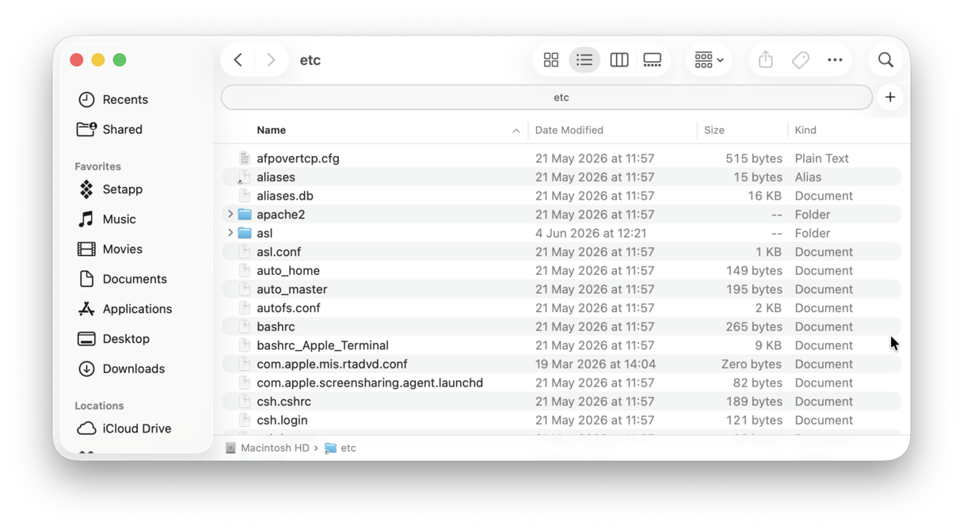Click Macintosh HD in the path bar

point(267,448)
